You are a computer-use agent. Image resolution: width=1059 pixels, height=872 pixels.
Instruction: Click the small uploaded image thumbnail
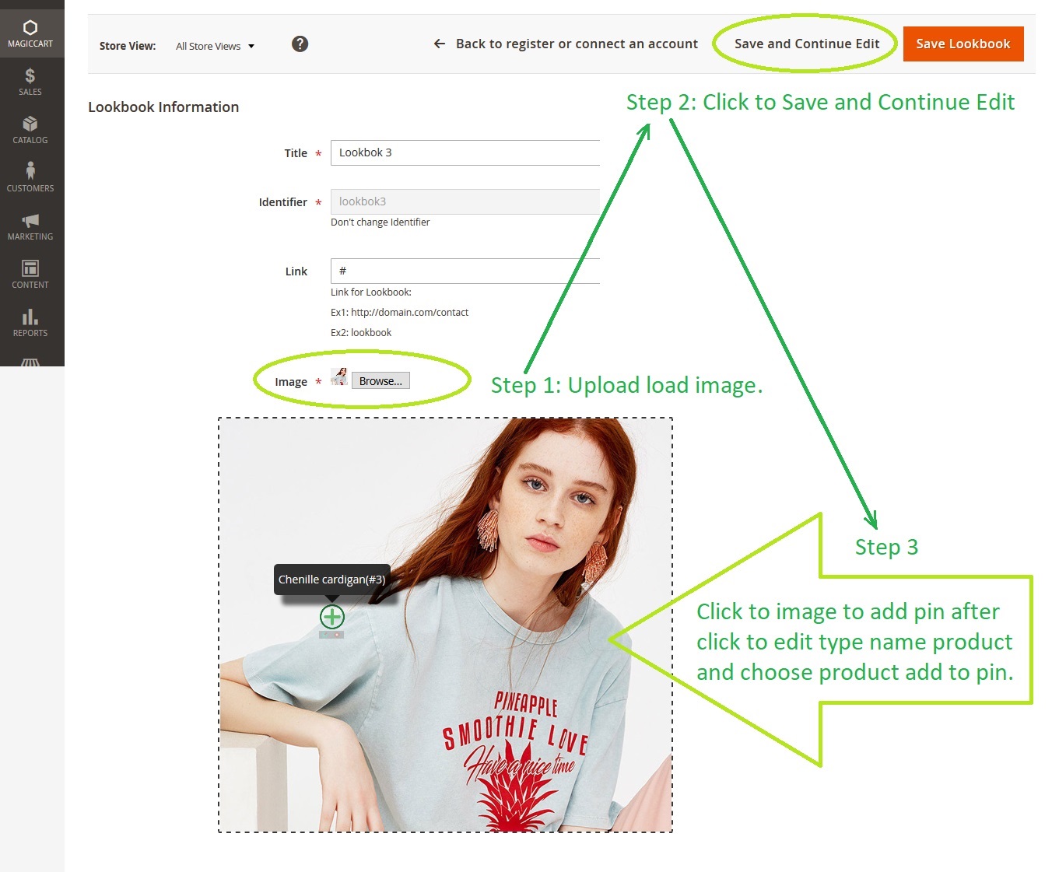[x=339, y=377]
